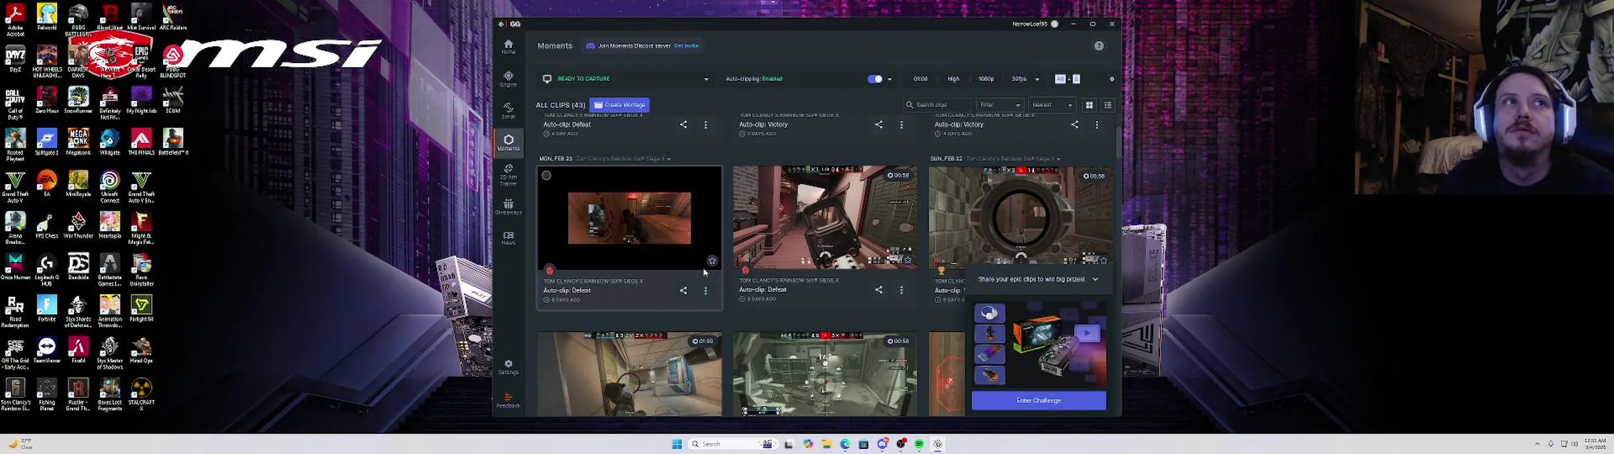Toggle the Auto-clipping switch
Viewport: 1614px width, 454px height.
pos(874,79)
